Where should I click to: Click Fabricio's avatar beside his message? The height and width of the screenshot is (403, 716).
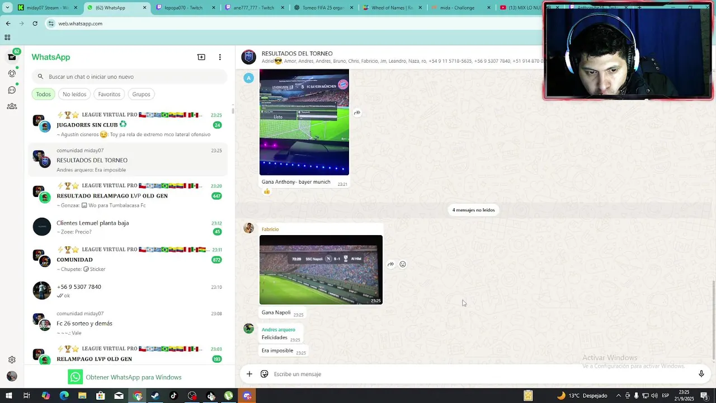pos(249,228)
